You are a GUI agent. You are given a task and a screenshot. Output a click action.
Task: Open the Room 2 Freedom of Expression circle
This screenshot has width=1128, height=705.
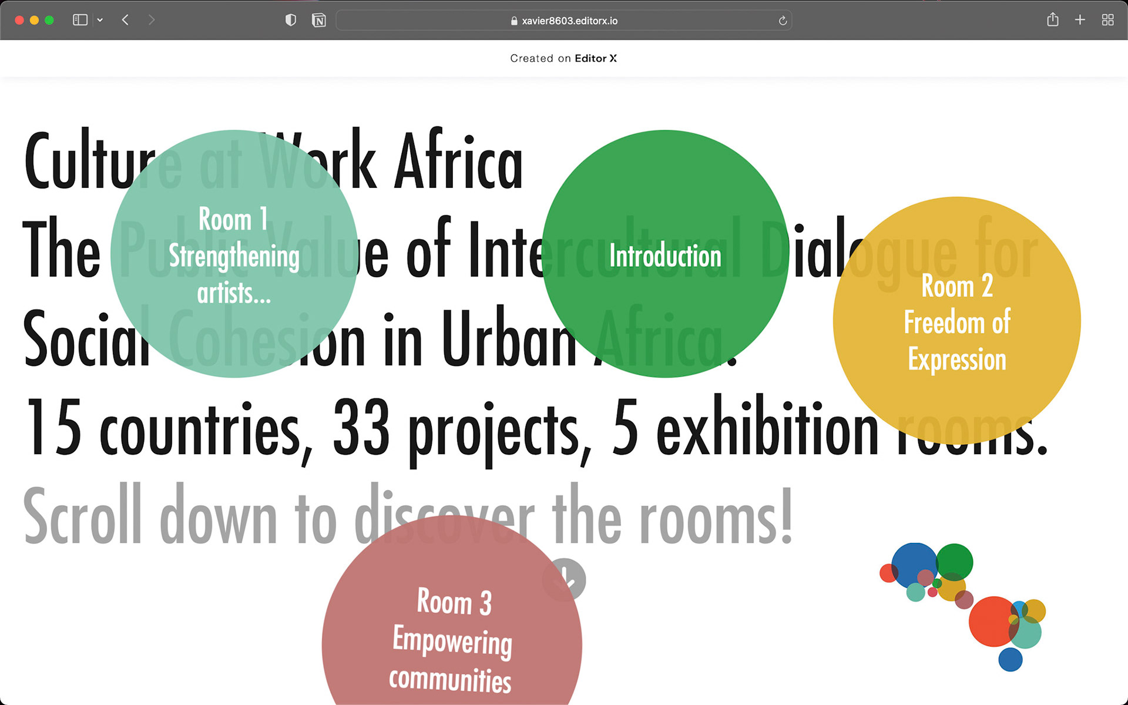pos(957,321)
